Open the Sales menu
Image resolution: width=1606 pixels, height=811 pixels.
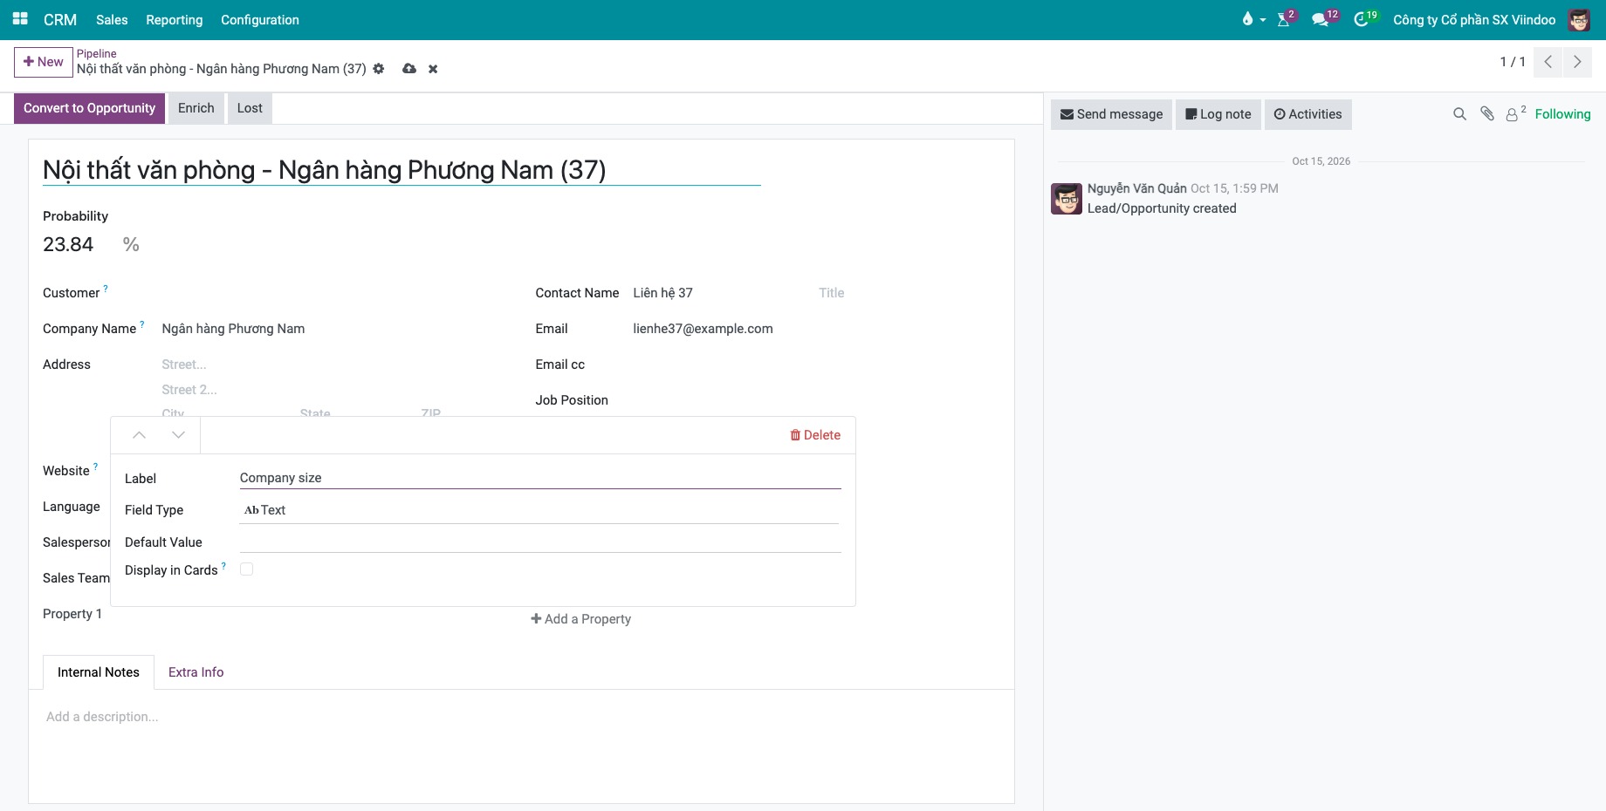click(x=112, y=19)
